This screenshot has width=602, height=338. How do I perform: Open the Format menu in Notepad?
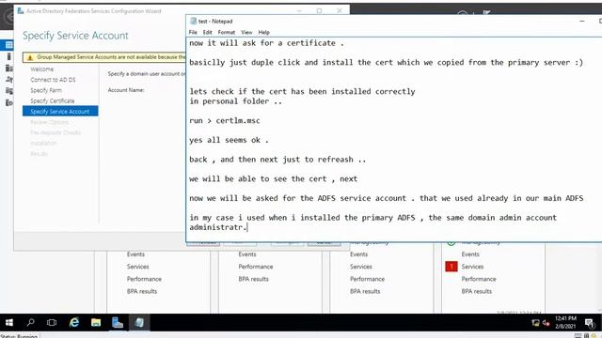click(x=226, y=33)
